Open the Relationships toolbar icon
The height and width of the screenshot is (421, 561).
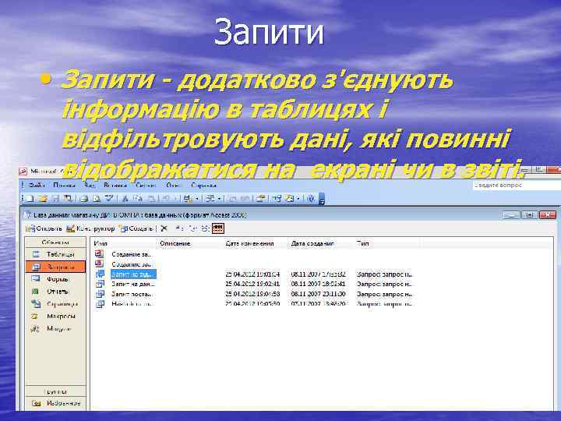(277, 198)
